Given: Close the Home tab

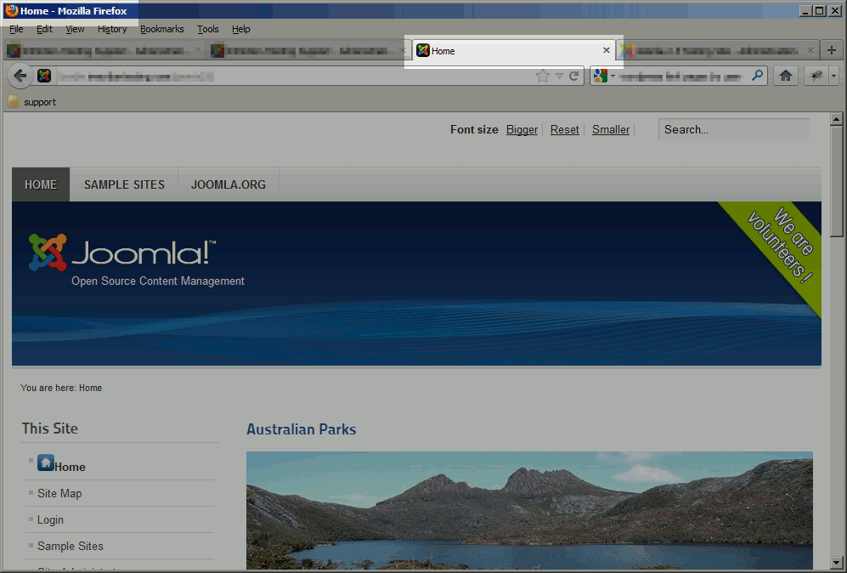Looking at the screenshot, I should pos(606,50).
